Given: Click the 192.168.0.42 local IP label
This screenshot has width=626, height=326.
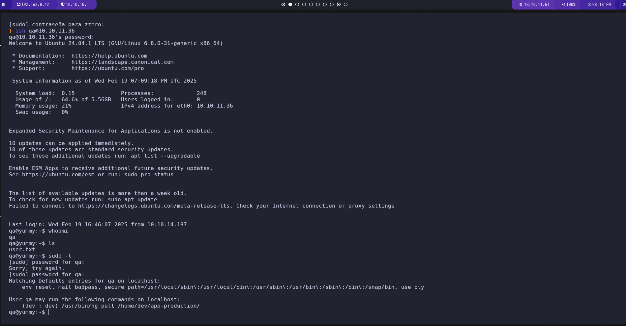Looking at the screenshot, I should (35, 5).
